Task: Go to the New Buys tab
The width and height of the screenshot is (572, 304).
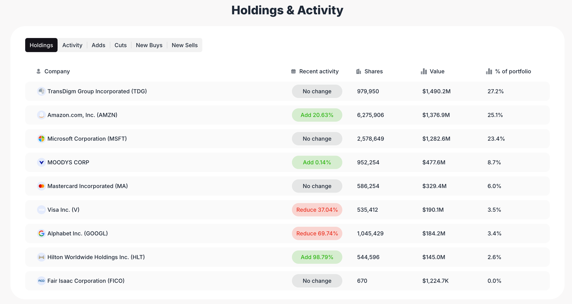Action: (149, 45)
